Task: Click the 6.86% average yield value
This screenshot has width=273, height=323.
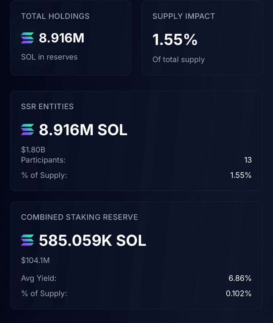Action: [x=240, y=278]
